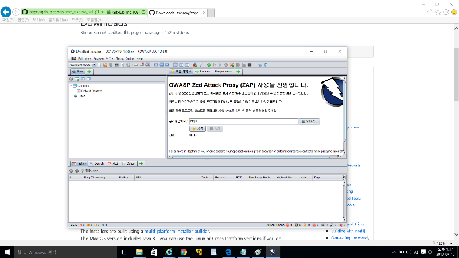Click the Highest Alert column header
The height and width of the screenshot is (258, 459).
pos(287,177)
